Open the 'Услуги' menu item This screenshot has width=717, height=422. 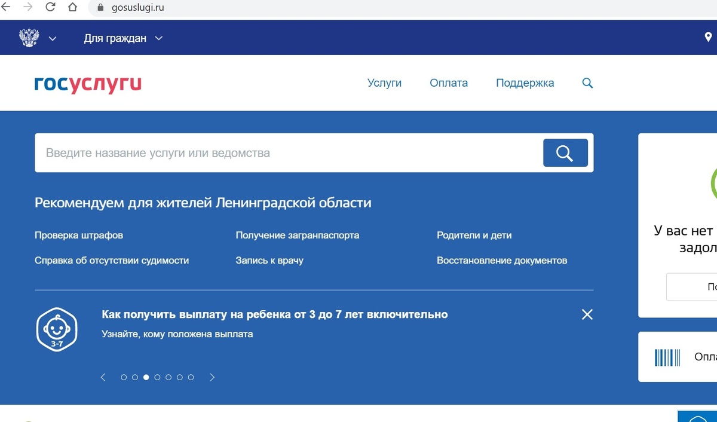coord(384,83)
